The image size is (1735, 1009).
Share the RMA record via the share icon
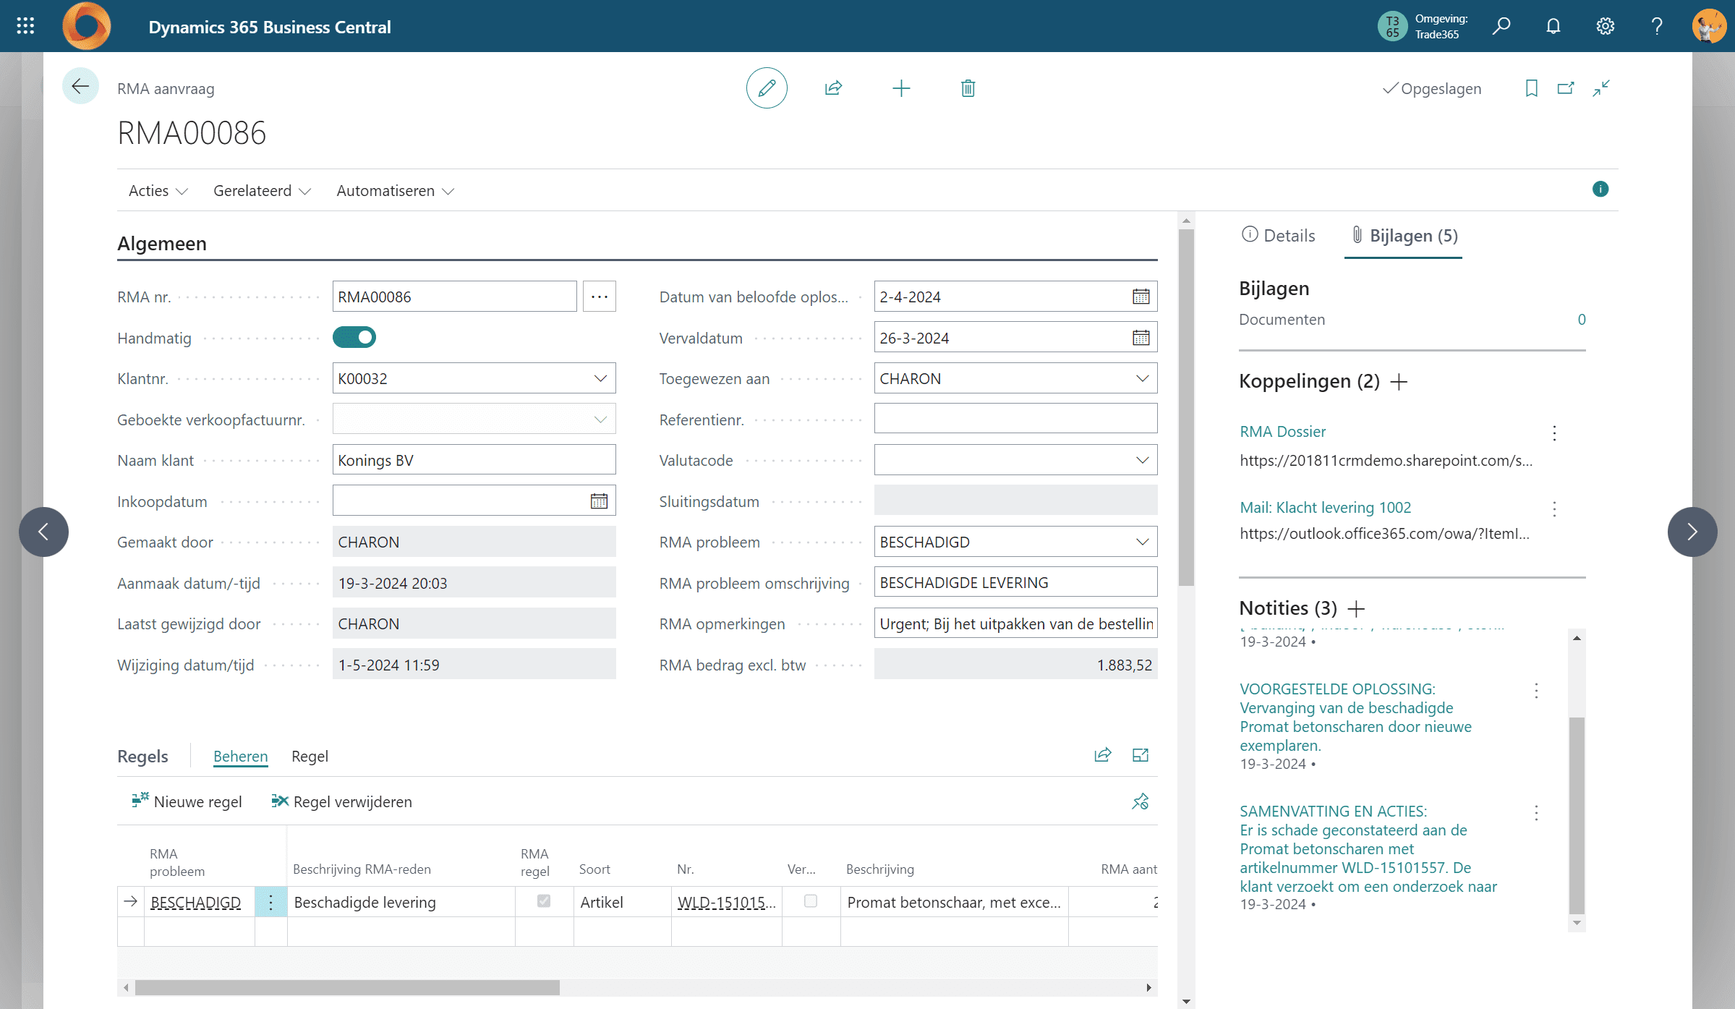pyautogui.click(x=833, y=88)
